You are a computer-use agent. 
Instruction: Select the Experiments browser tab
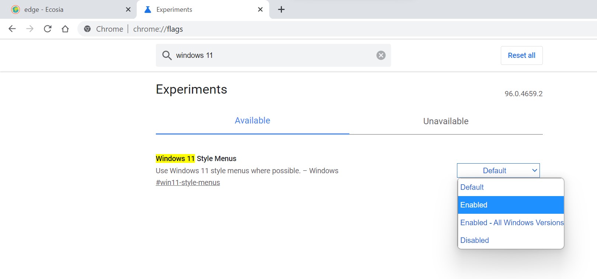203,10
